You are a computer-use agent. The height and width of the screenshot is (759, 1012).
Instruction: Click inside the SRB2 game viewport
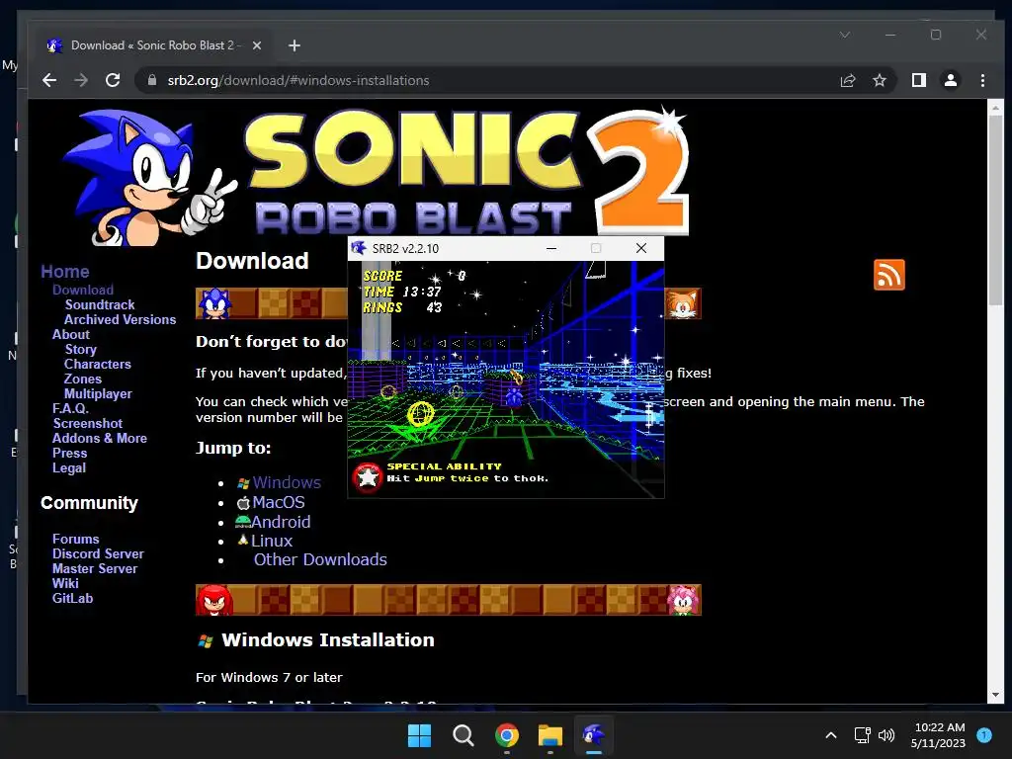coord(505,379)
